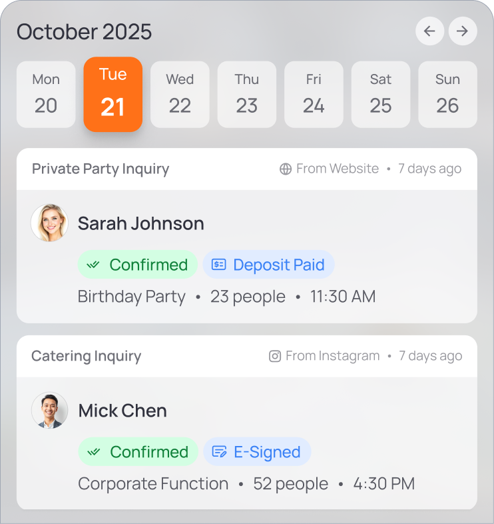Select Thursday 23 in the week strip
The width and height of the screenshot is (494, 524).
click(x=247, y=94)
